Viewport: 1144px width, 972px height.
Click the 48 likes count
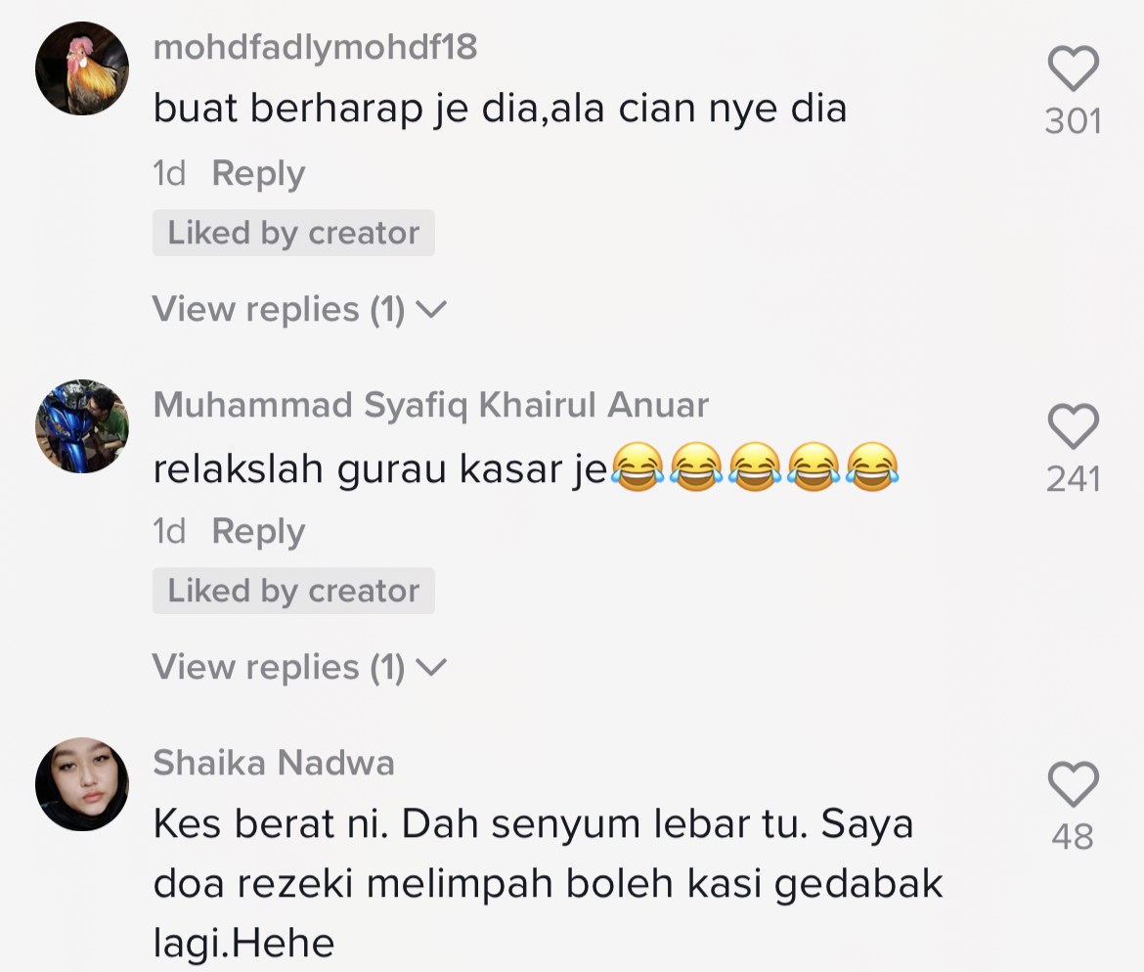[x=1073, y=837]
